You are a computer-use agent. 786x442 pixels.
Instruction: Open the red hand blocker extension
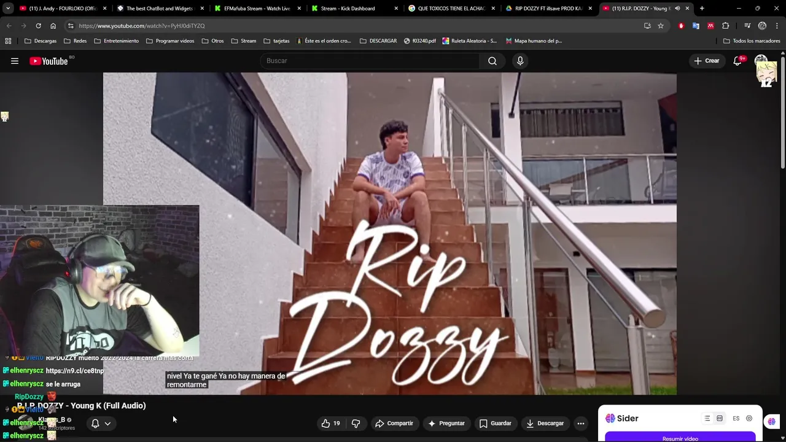click(681, 26)
